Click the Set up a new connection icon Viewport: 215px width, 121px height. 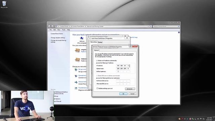tap(76, 70)
